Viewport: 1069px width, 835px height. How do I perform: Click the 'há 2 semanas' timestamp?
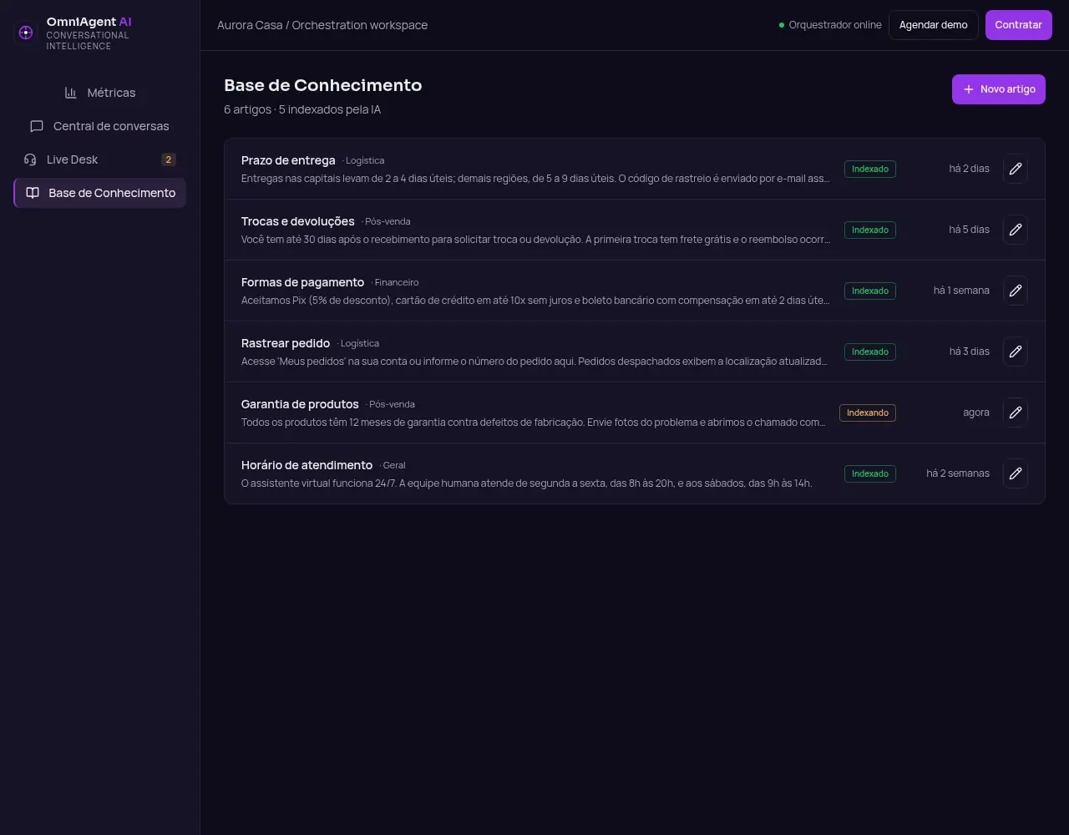point(958,473)
